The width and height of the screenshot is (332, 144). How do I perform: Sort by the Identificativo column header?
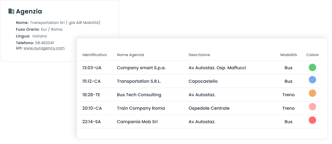[94, 55]
